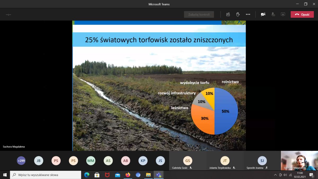Screen dimensions: 318x179
Task: Leave the meeting with Opuść button
Action: [x=302, y=15]
